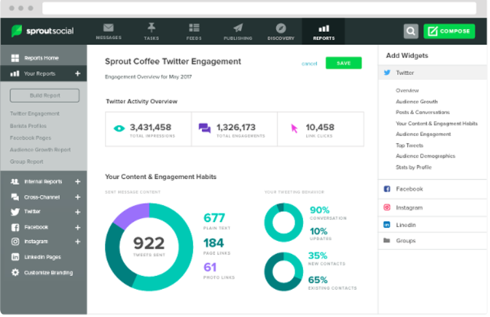The image size is (490, 317).
Task: Expand Cross-Channel with plus
Action: tap(78, 197)
